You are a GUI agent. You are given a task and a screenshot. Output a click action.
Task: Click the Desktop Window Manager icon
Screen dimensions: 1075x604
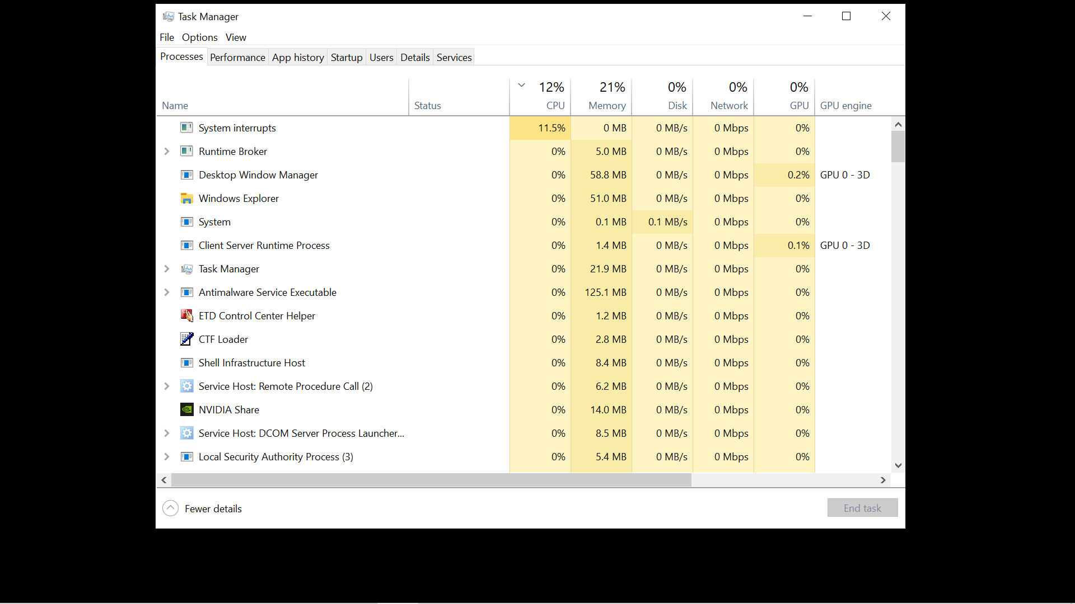point(186,174)
